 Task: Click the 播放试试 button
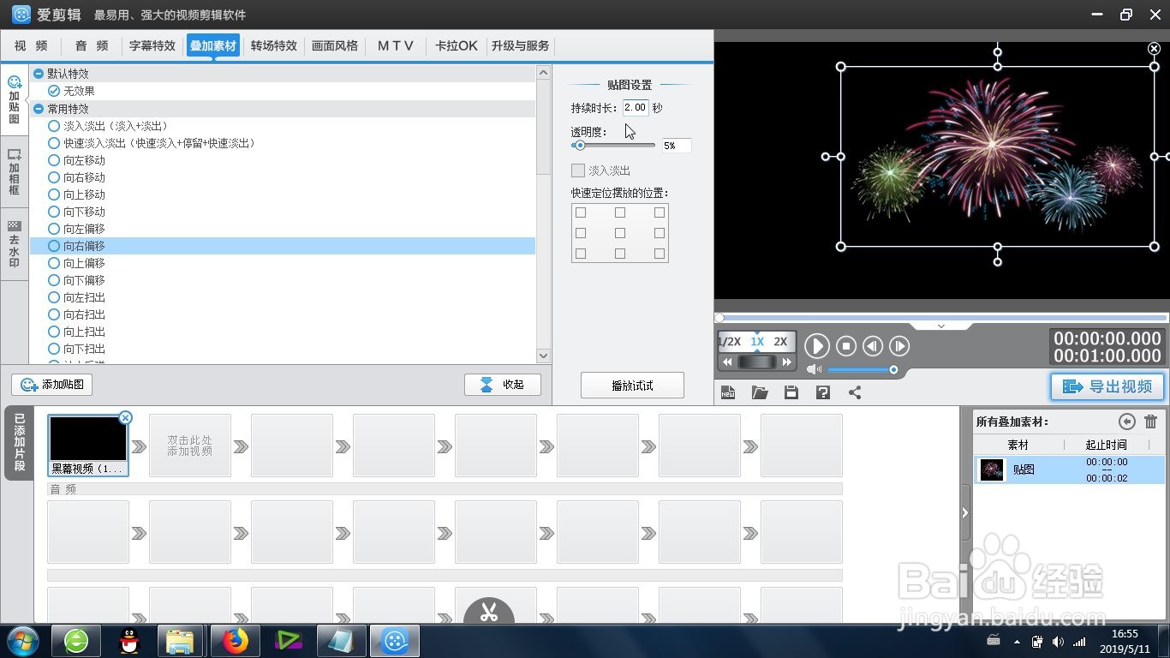coord(632,386)
